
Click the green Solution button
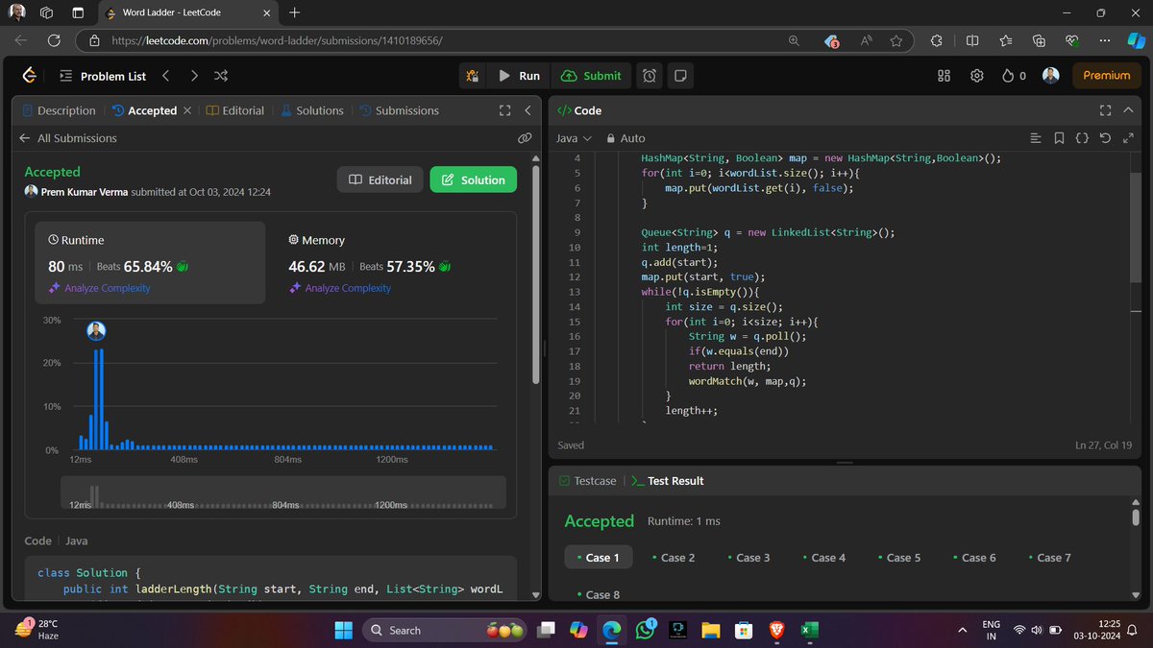[473, 180]
